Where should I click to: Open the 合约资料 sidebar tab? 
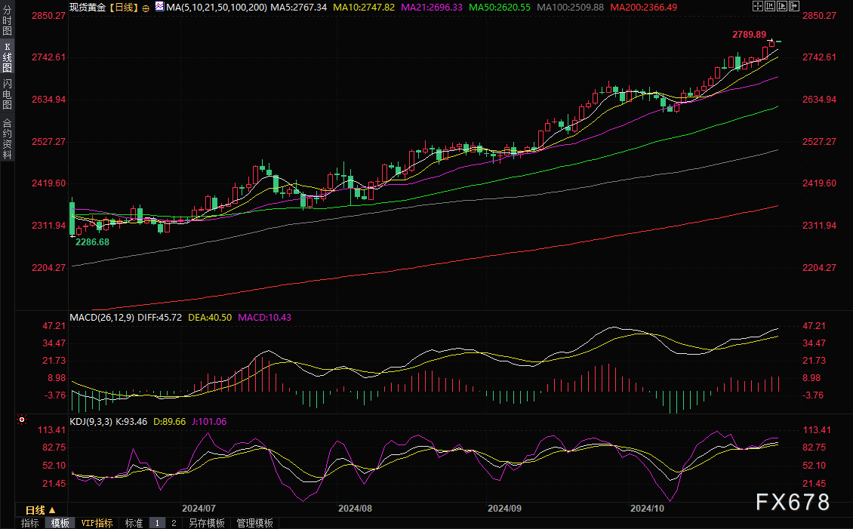7,139
